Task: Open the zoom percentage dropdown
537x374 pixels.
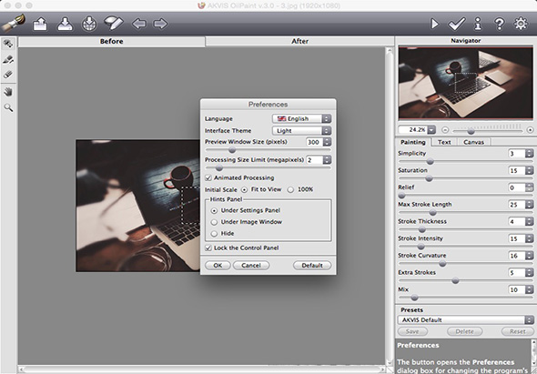Action: pyautogui.click(x=431, y=130)
